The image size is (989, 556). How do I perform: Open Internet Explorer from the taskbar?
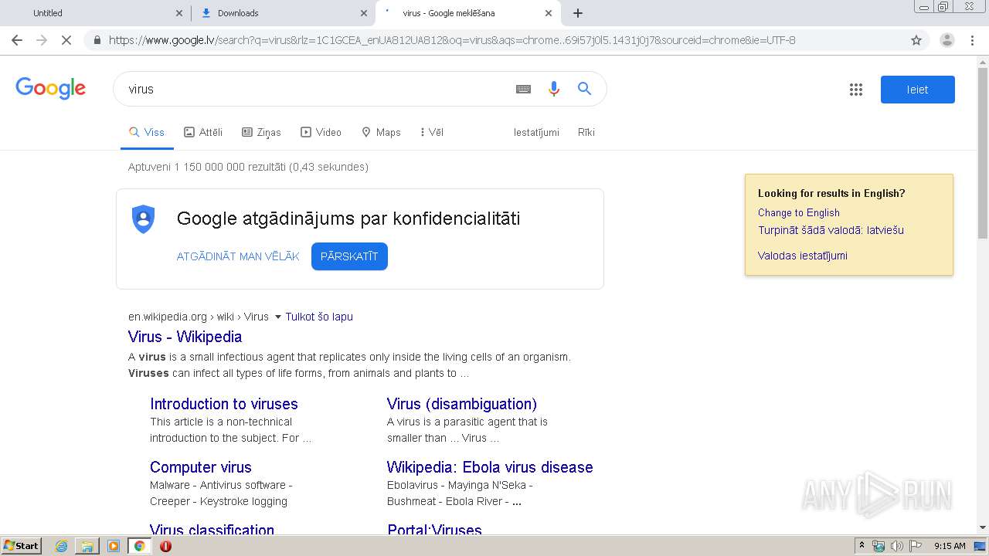click(x=61, y=546)
